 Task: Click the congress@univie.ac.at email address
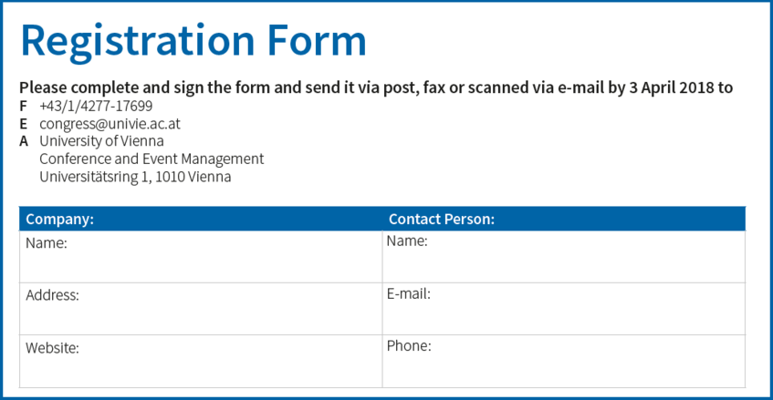pyautogui.click(x=110, y=124)
